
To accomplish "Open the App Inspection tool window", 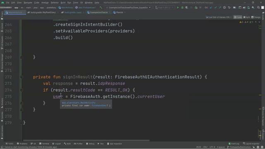I will pos(115,144).
